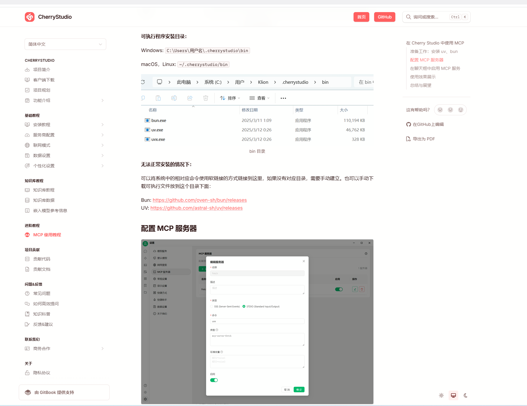Go to MCP 使用教程 page
Screen dimensions: 527x406
[x=47, y=235]
